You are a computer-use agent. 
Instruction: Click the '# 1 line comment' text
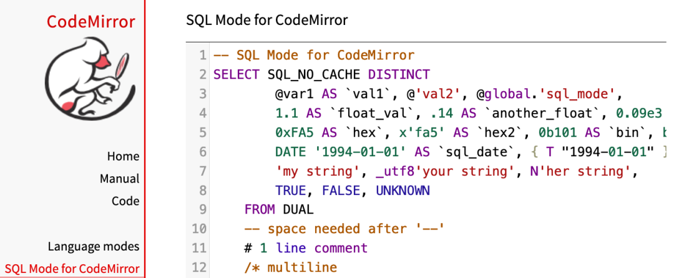click(306, 248)
